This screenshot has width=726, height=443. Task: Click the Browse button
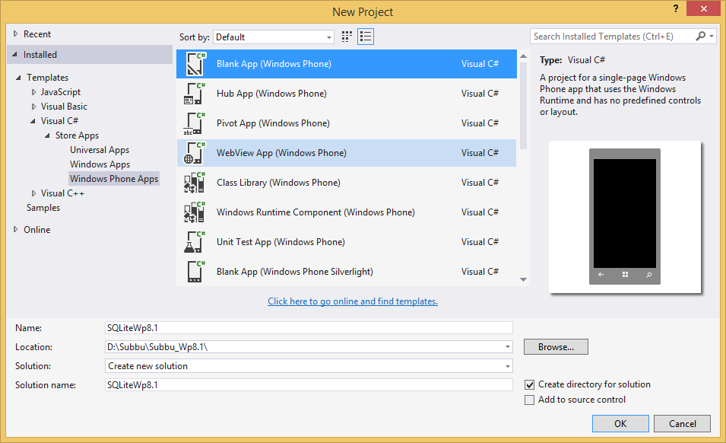pos(555,346)
